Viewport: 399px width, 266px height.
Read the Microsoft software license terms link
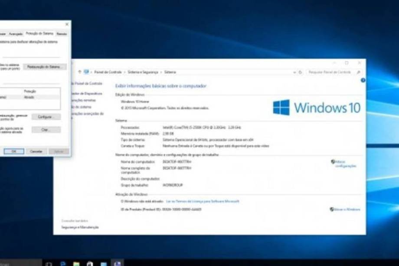click(x=203, y=201)
